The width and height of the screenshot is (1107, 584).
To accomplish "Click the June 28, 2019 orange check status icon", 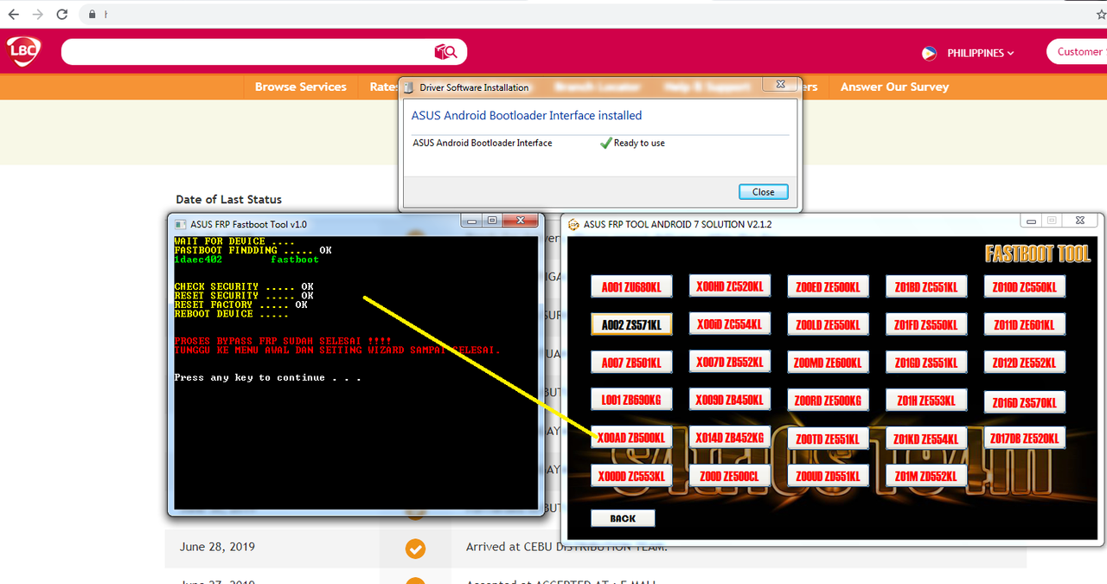I will [x=415, y=549].
